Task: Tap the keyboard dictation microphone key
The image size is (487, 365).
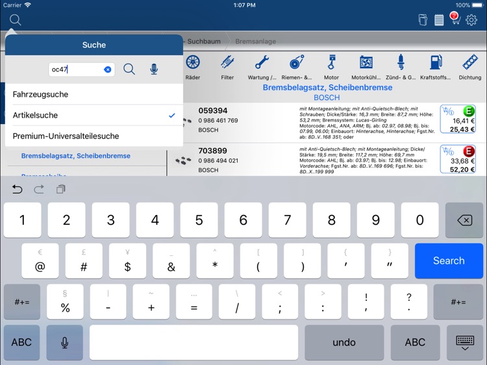Action: [64, 342]
